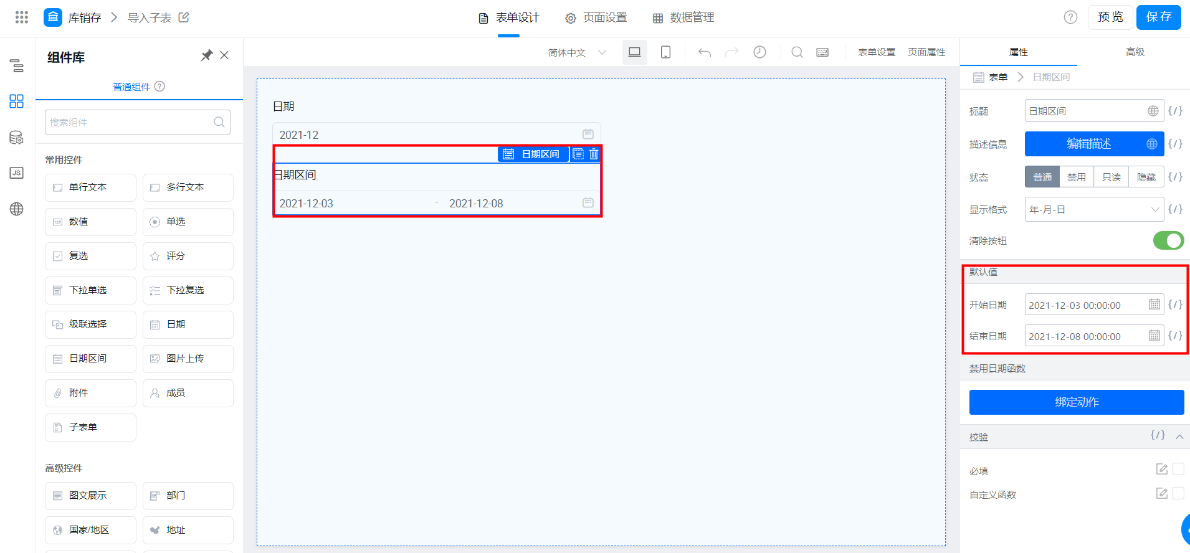1190x553 pixels.
Task: Open the JS action panel sidebar icon
Action: coord(17,173)
